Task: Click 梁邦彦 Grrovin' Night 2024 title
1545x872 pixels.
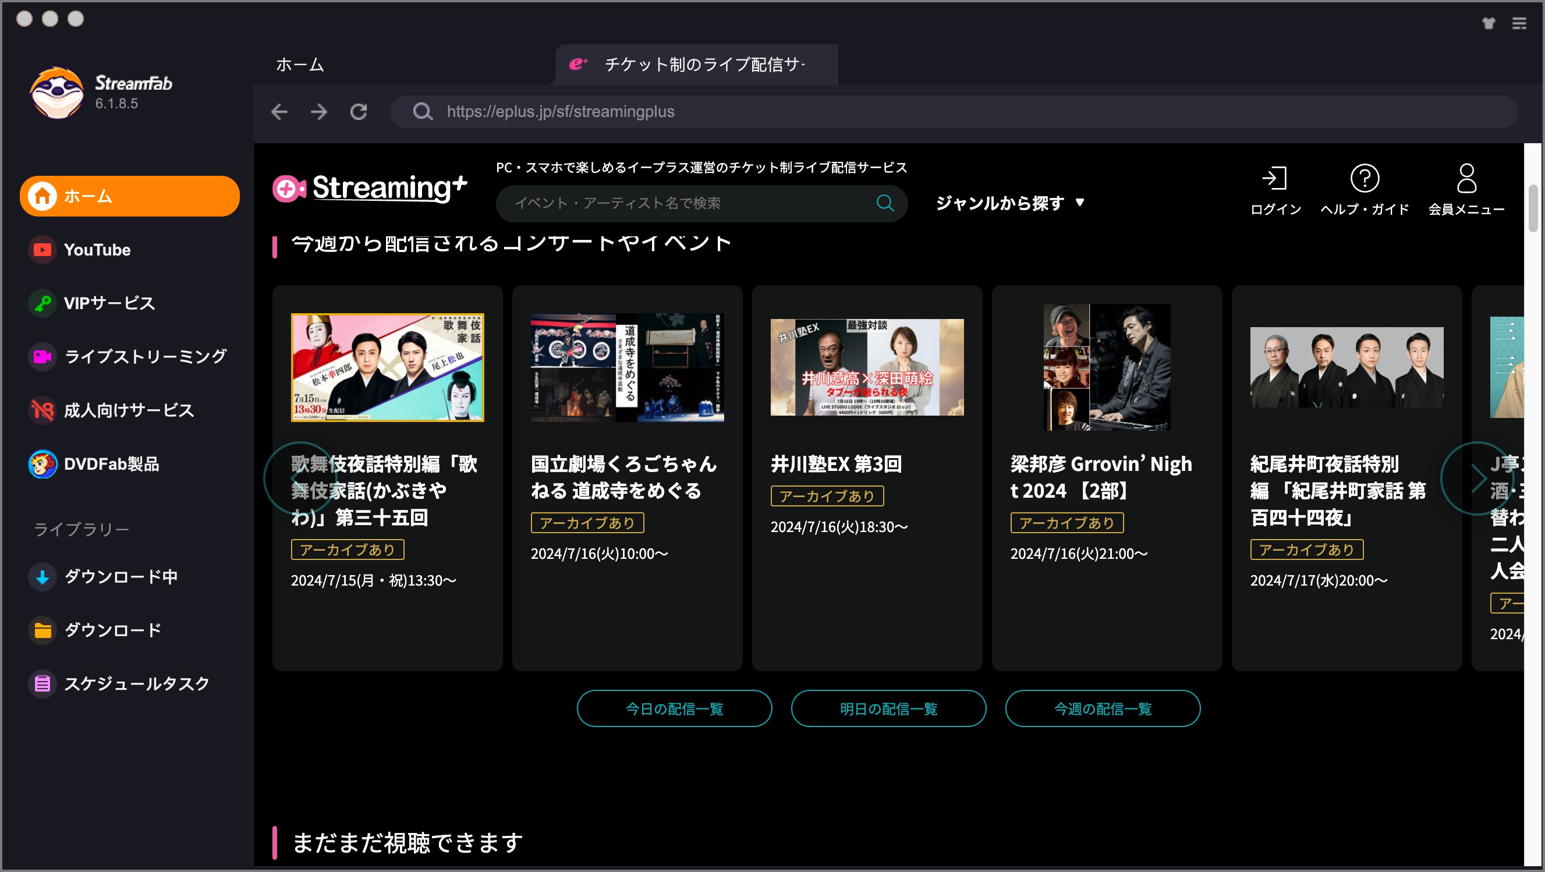Action: (1101, 477)
